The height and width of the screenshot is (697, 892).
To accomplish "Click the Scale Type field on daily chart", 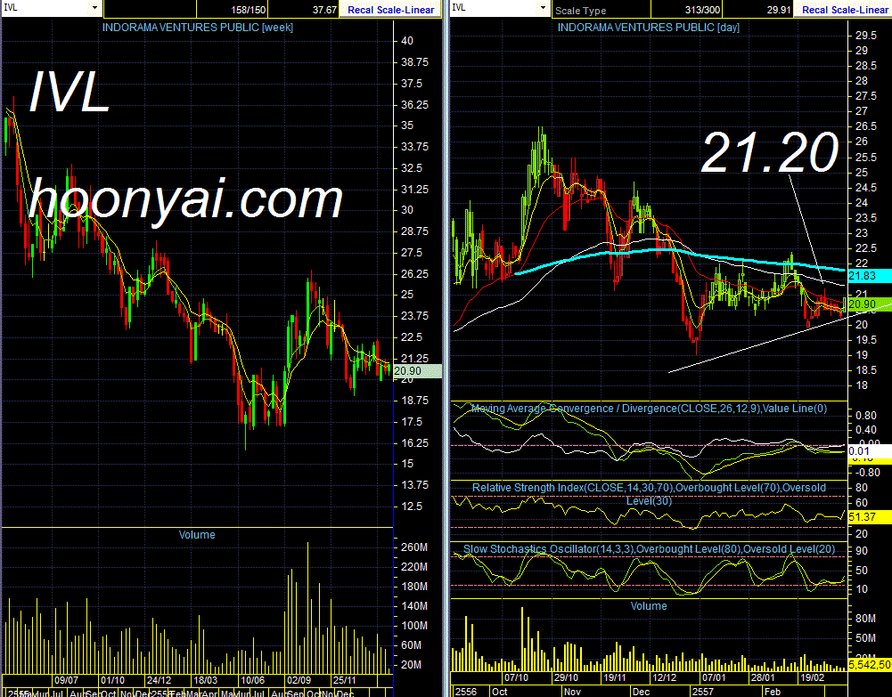I will coord(601,10).
